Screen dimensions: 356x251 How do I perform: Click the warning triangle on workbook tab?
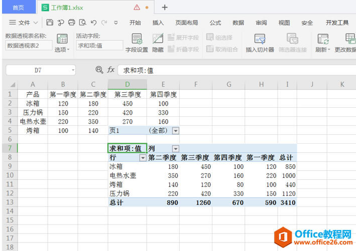(x=137, y=8)
